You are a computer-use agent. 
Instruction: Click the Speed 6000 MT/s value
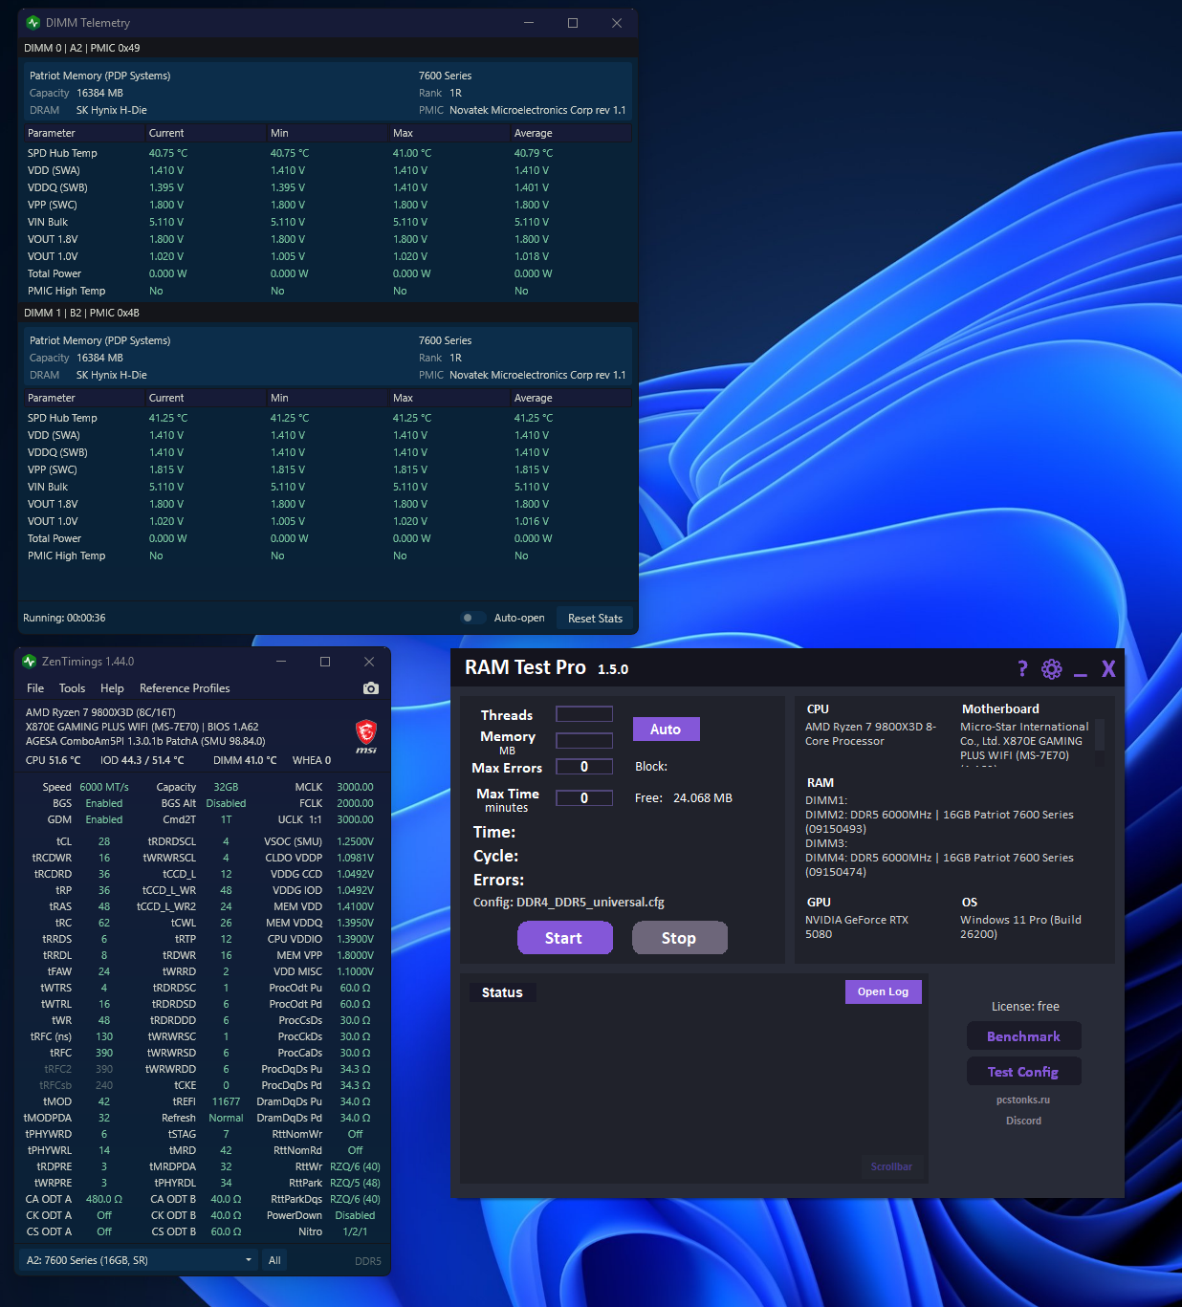click(x=104, y=787)
